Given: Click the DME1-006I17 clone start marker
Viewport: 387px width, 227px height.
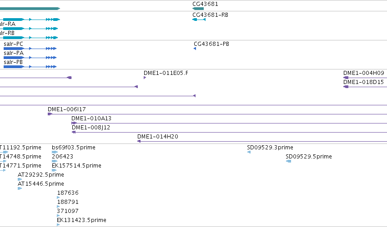Looking at the screenshot, I should tap(50, 114).
